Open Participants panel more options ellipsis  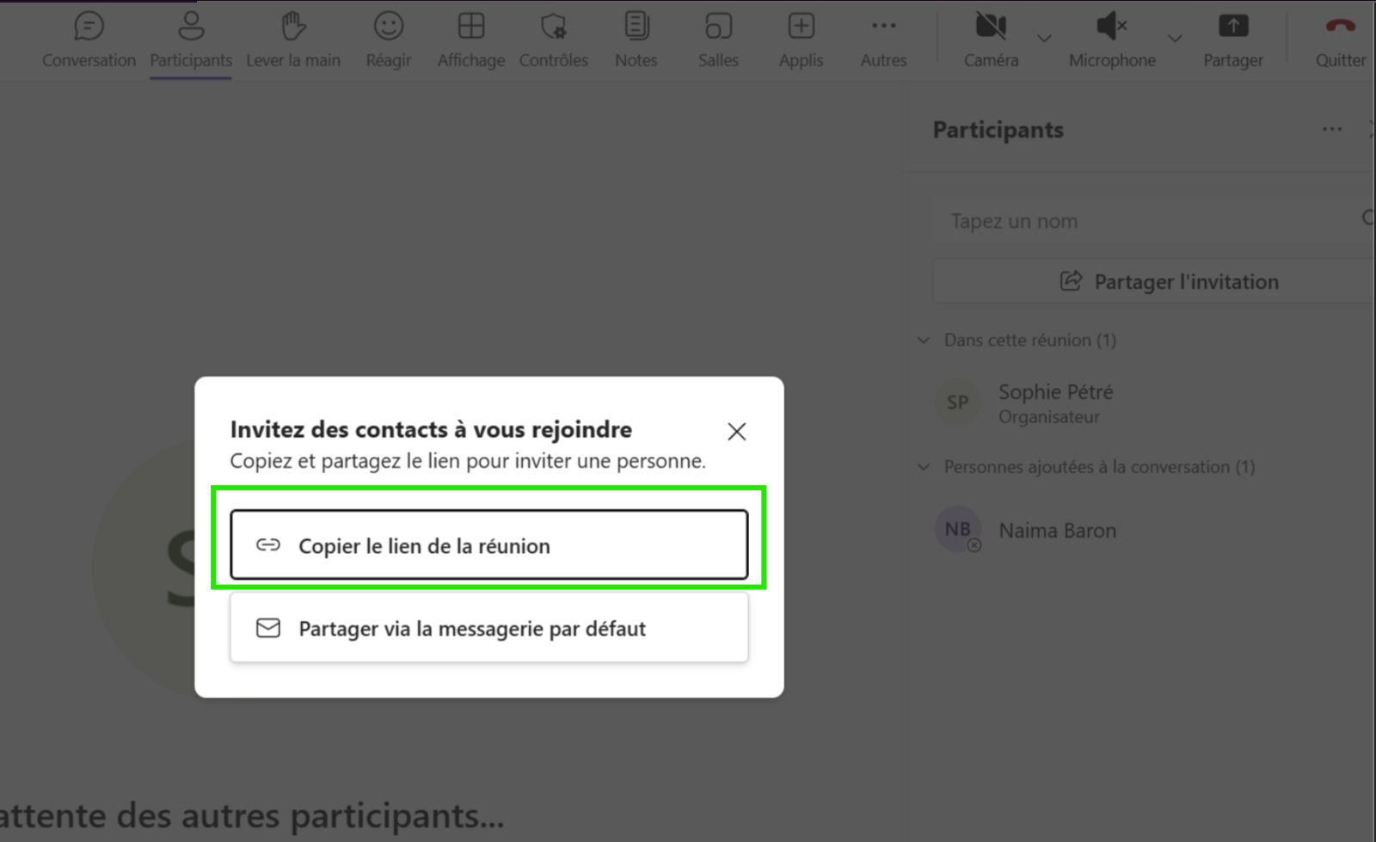coord(1332,129)
